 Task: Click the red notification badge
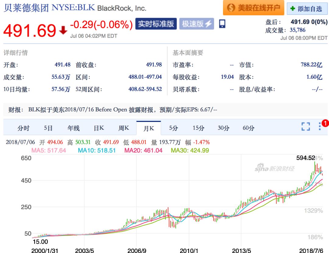coord(325,123)
